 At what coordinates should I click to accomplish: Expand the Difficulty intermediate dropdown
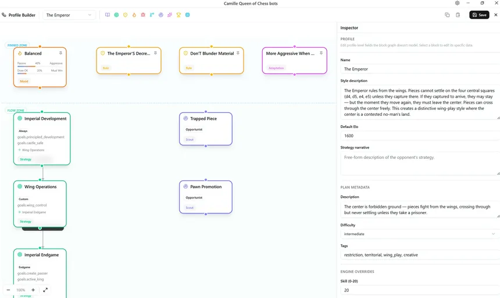coord(420,234)
